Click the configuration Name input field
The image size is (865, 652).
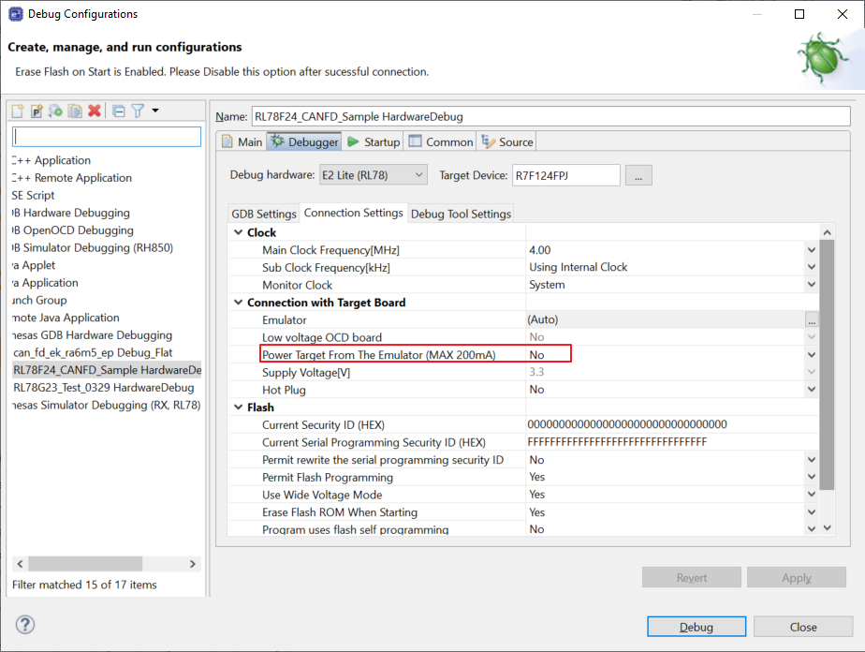click(550, 116)
